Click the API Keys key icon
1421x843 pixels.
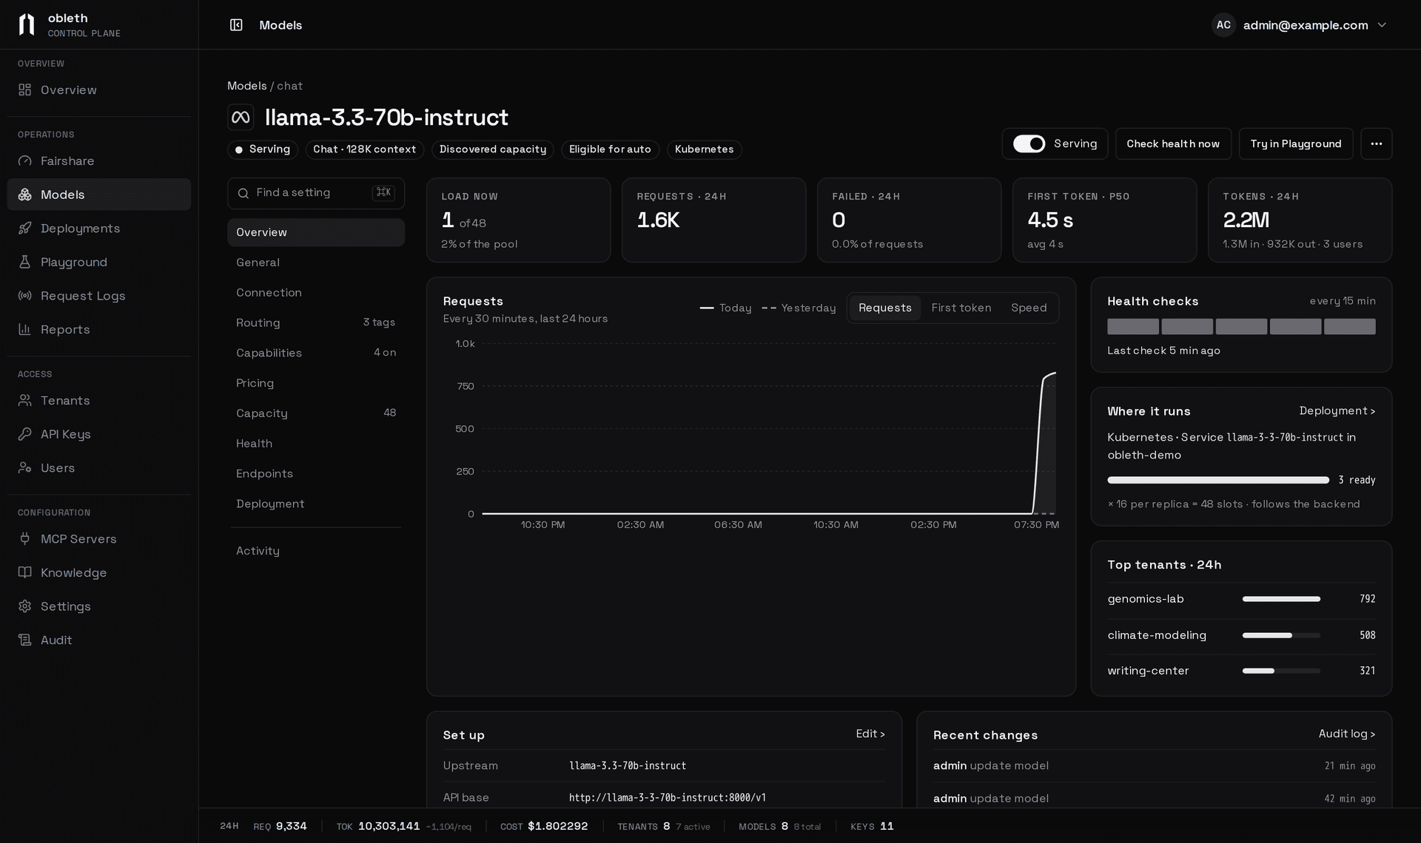coord(25,434)
